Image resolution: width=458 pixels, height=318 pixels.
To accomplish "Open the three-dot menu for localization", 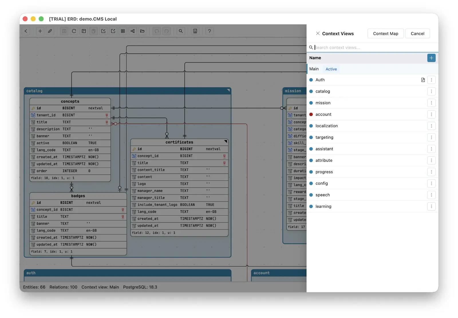I will pos(431,126).
